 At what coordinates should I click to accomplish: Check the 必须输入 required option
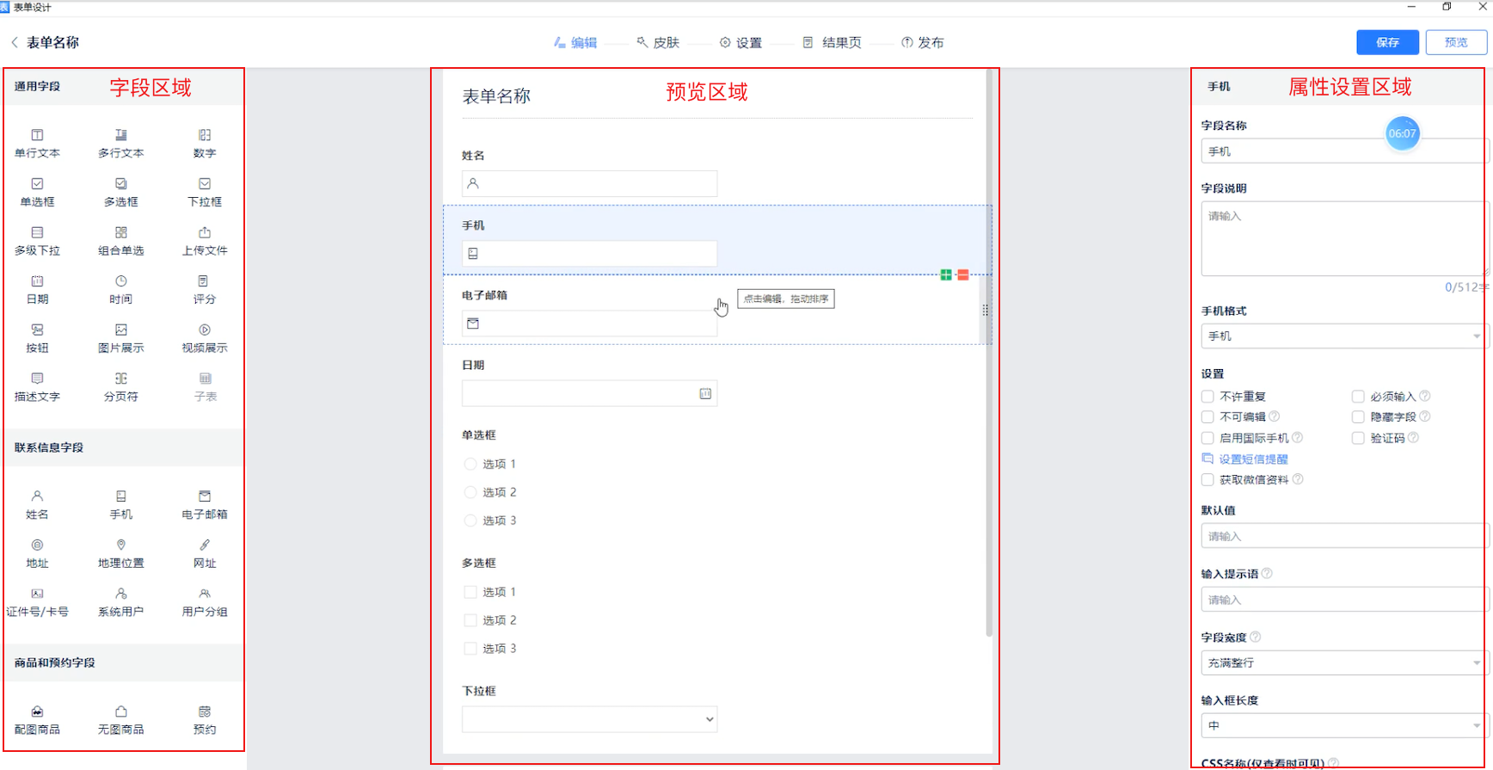coord(1358,397)
